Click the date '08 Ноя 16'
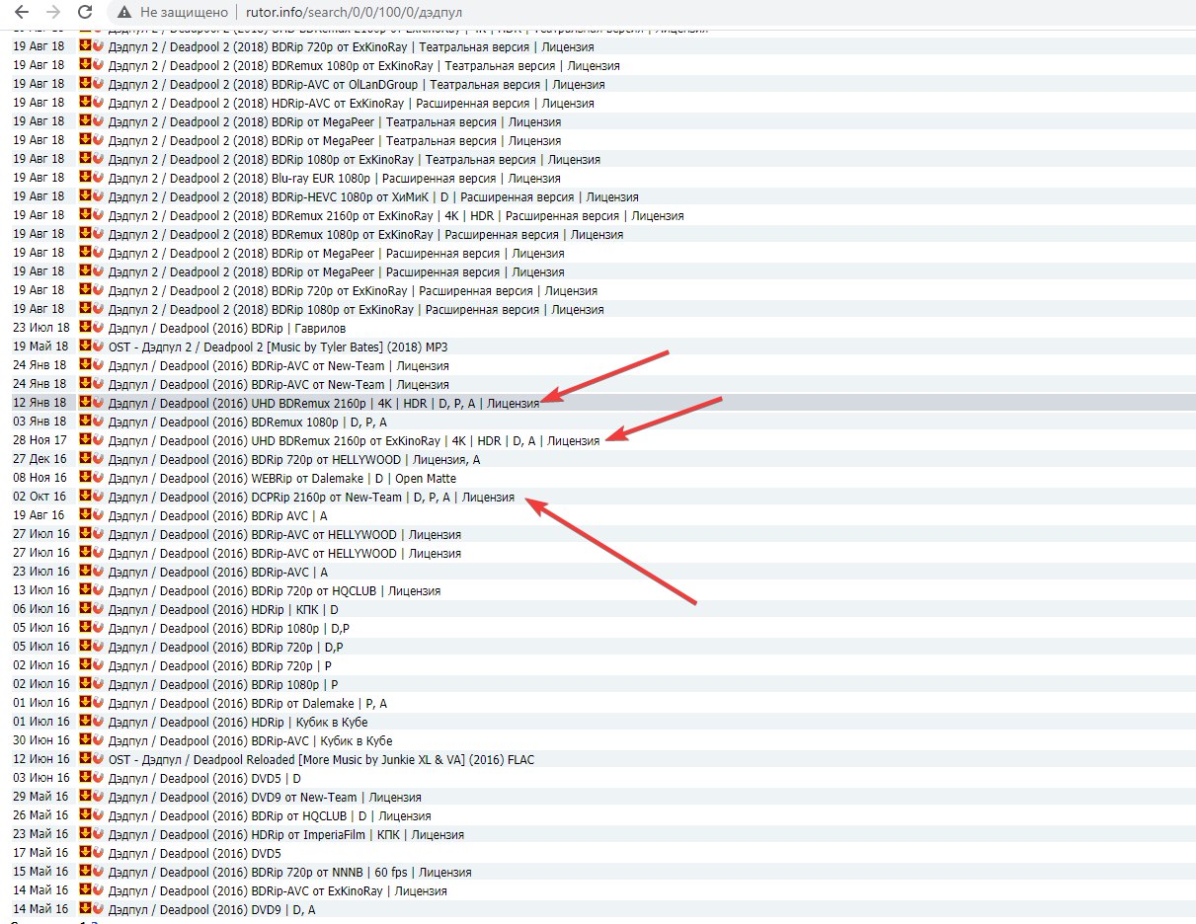The width and height of the screenshot is (1196, 924). click(x=40, y=478)
